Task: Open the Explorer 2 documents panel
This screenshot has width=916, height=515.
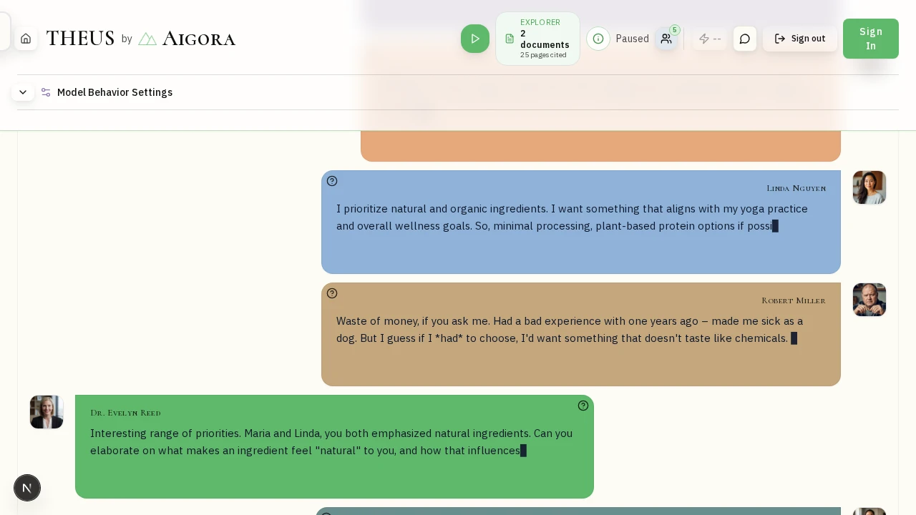Action: pyautogui.click(x=537, y=39)
